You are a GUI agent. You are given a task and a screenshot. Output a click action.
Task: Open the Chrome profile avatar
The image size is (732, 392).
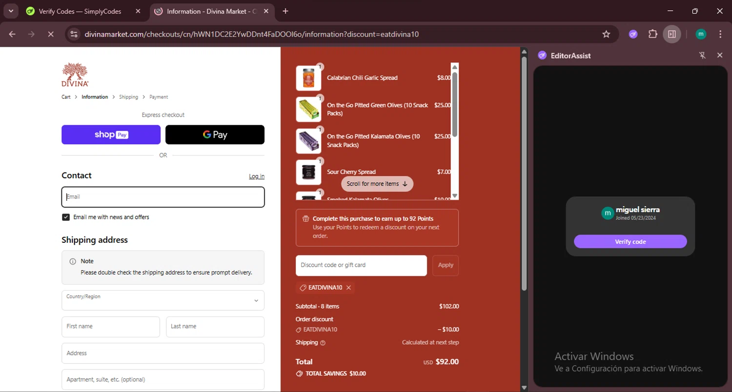[x=701, y=34]
